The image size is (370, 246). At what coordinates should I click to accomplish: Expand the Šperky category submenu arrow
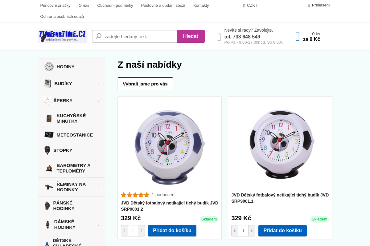(99, 101)
